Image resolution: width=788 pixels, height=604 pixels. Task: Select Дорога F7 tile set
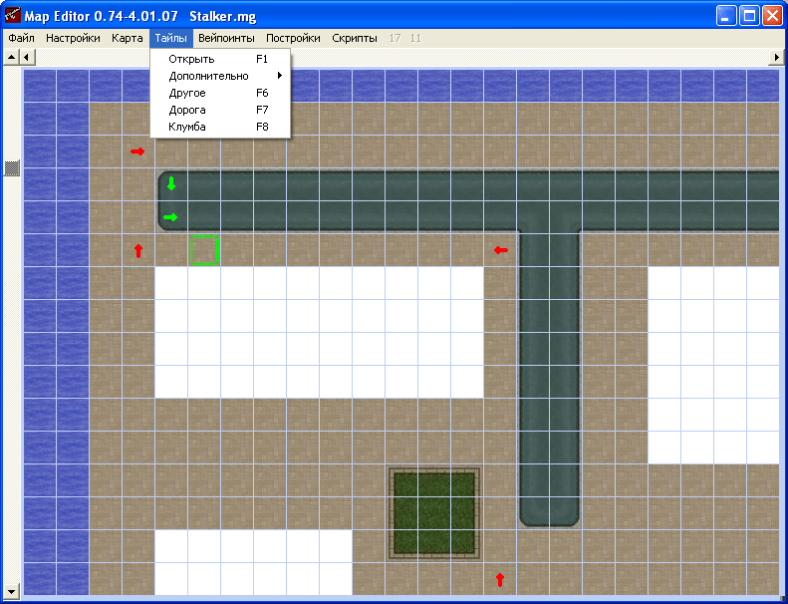(x=220, y=110)
